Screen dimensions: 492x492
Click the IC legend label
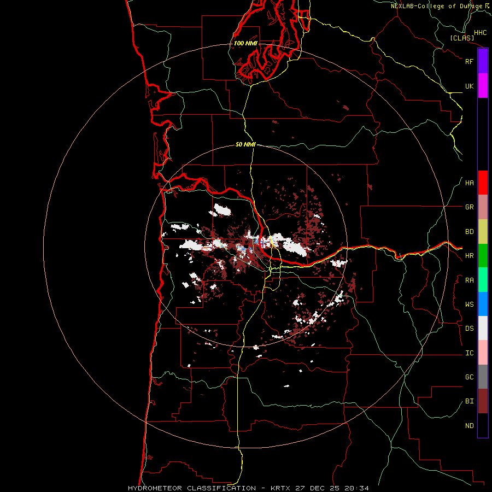469,353
